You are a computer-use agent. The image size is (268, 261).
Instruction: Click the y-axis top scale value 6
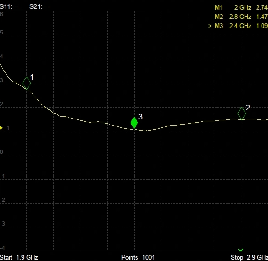[1, 14]
